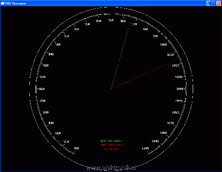Click the 800 label at the scale start
This screenshot has height=172, width=222.
click(76, 148)
